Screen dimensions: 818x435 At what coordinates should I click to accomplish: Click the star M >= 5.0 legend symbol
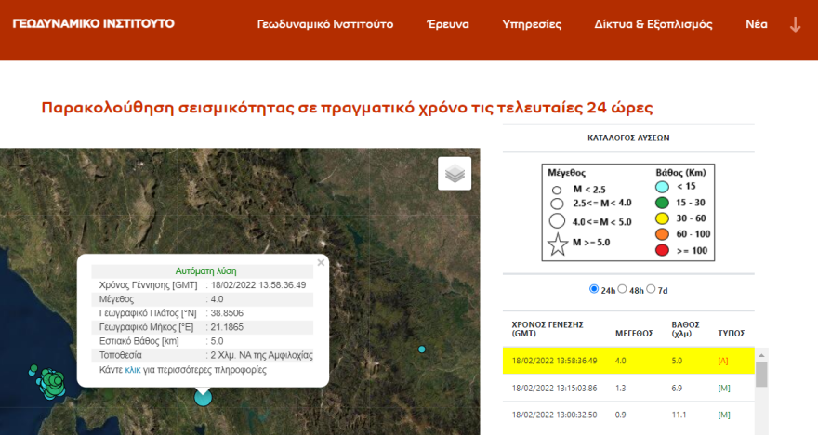click(557, 245)
